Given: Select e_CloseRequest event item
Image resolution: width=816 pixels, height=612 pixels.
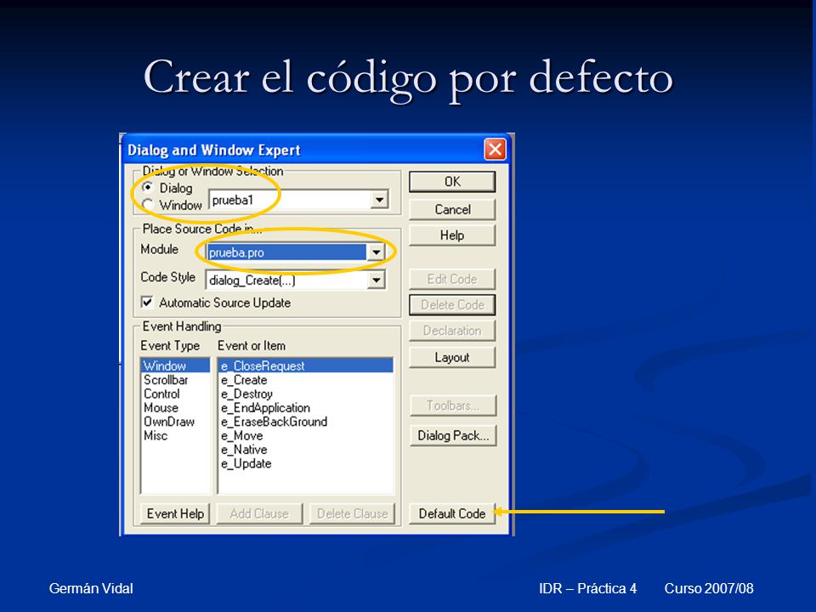Looking at the screenshot, I should click(x=306, y=365).
